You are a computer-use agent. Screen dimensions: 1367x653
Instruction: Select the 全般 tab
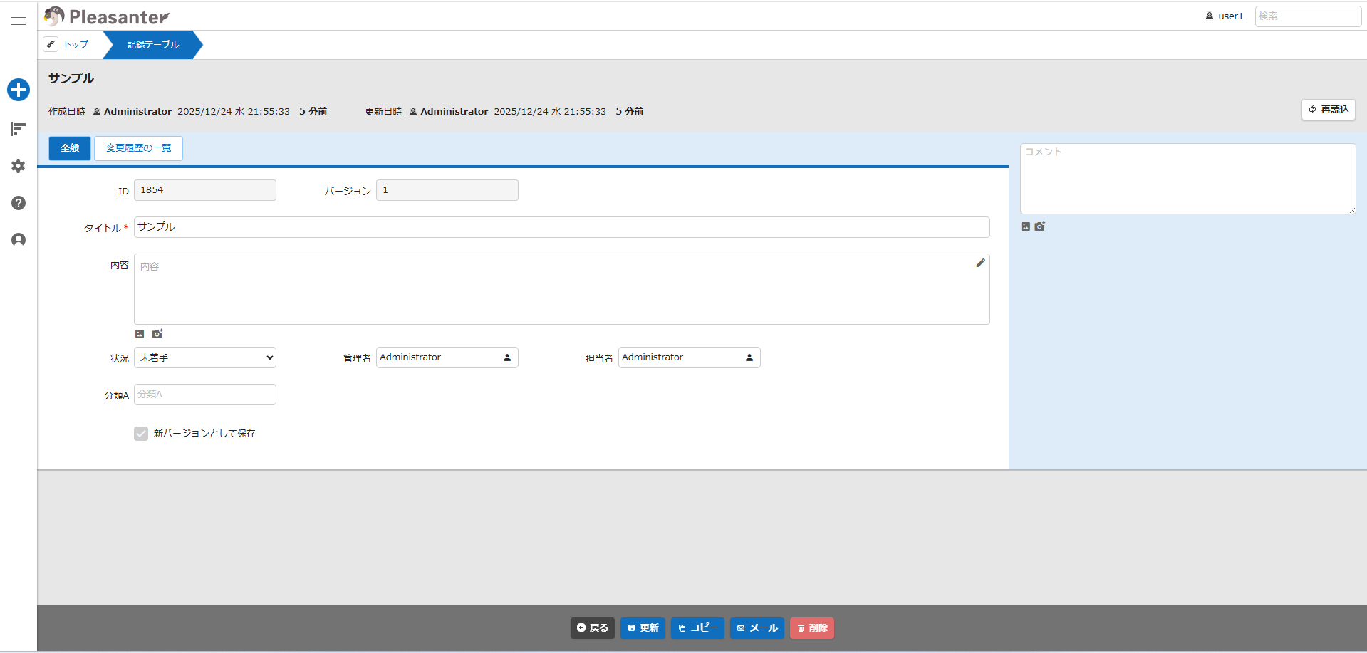pos(70,148)
